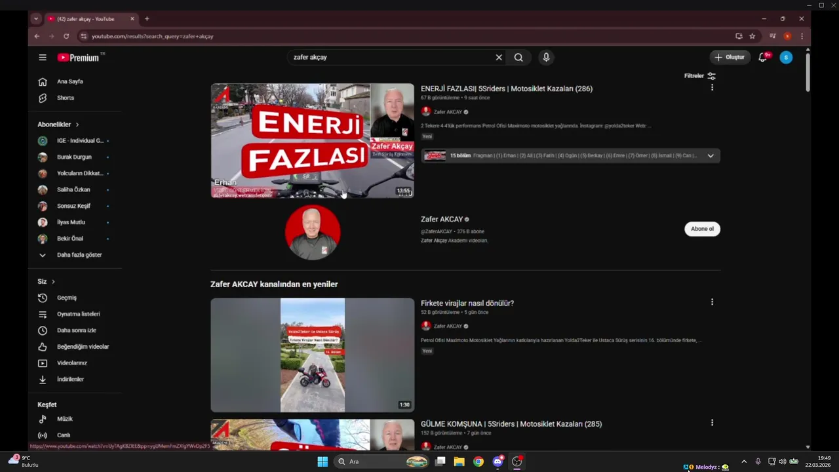Open a new browser tab
This screenshot has height=472, width=839.
(x=147, y=19)
